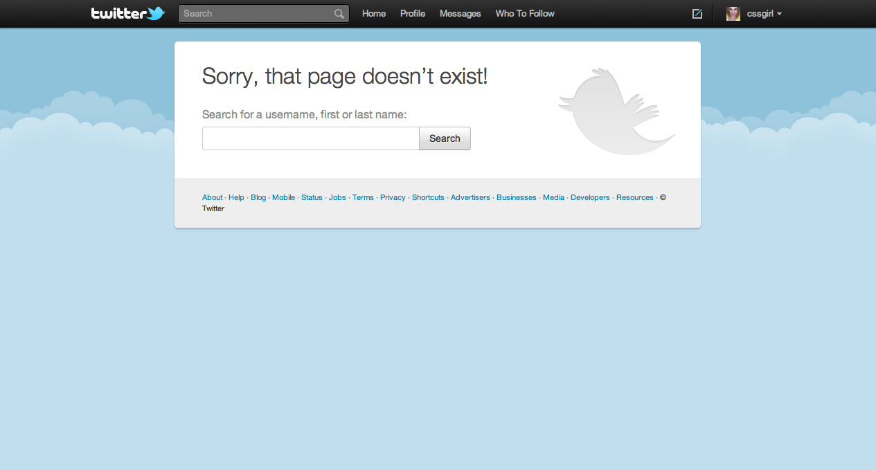Click the magnifier icon in top search box
This screenshot has width=876, height=470.
[339, 14]
